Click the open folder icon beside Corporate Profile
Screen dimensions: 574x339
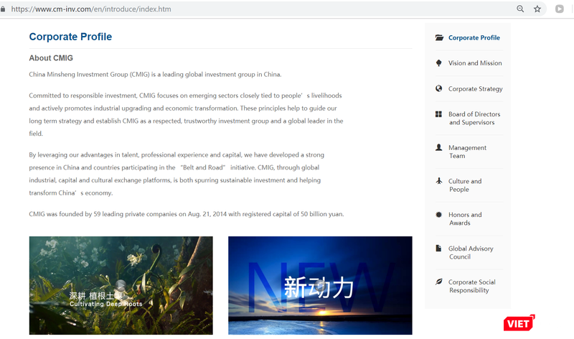coord(438,38)
